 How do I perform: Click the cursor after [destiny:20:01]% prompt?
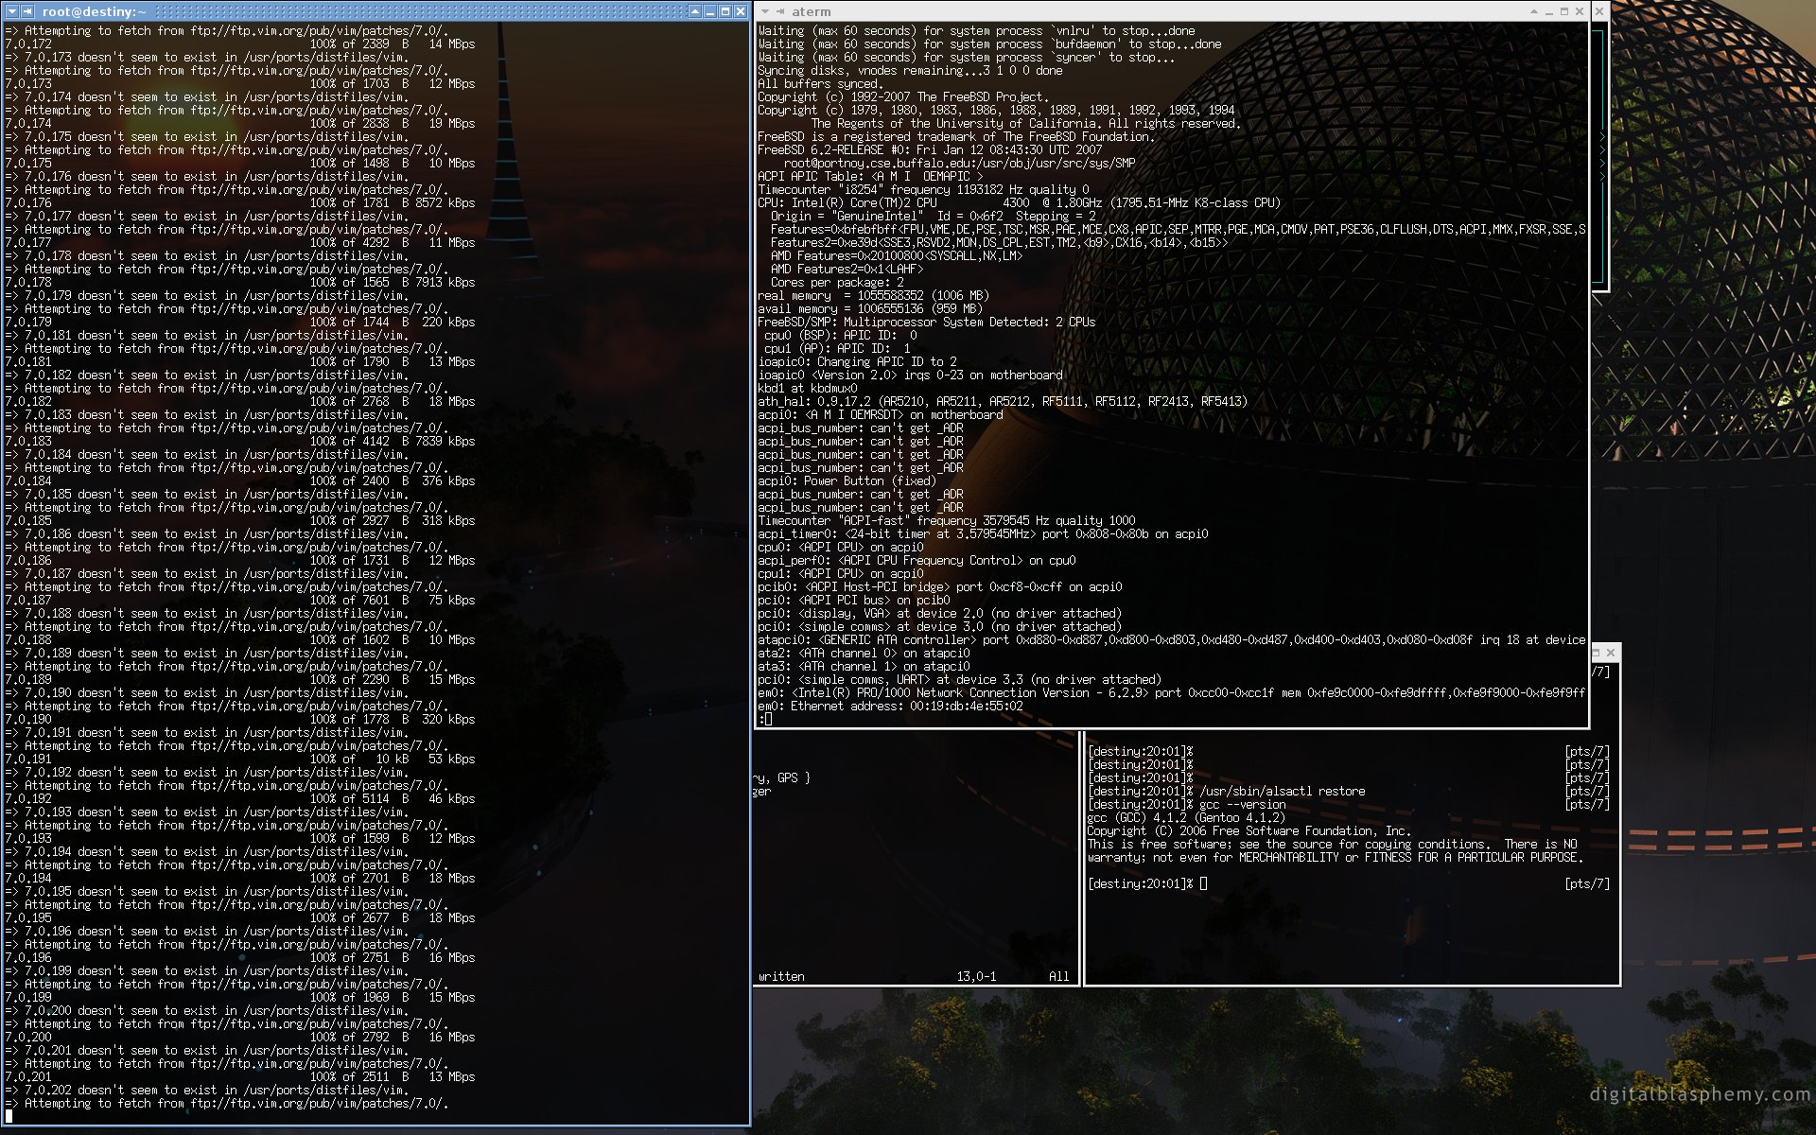pos(1203,884)
